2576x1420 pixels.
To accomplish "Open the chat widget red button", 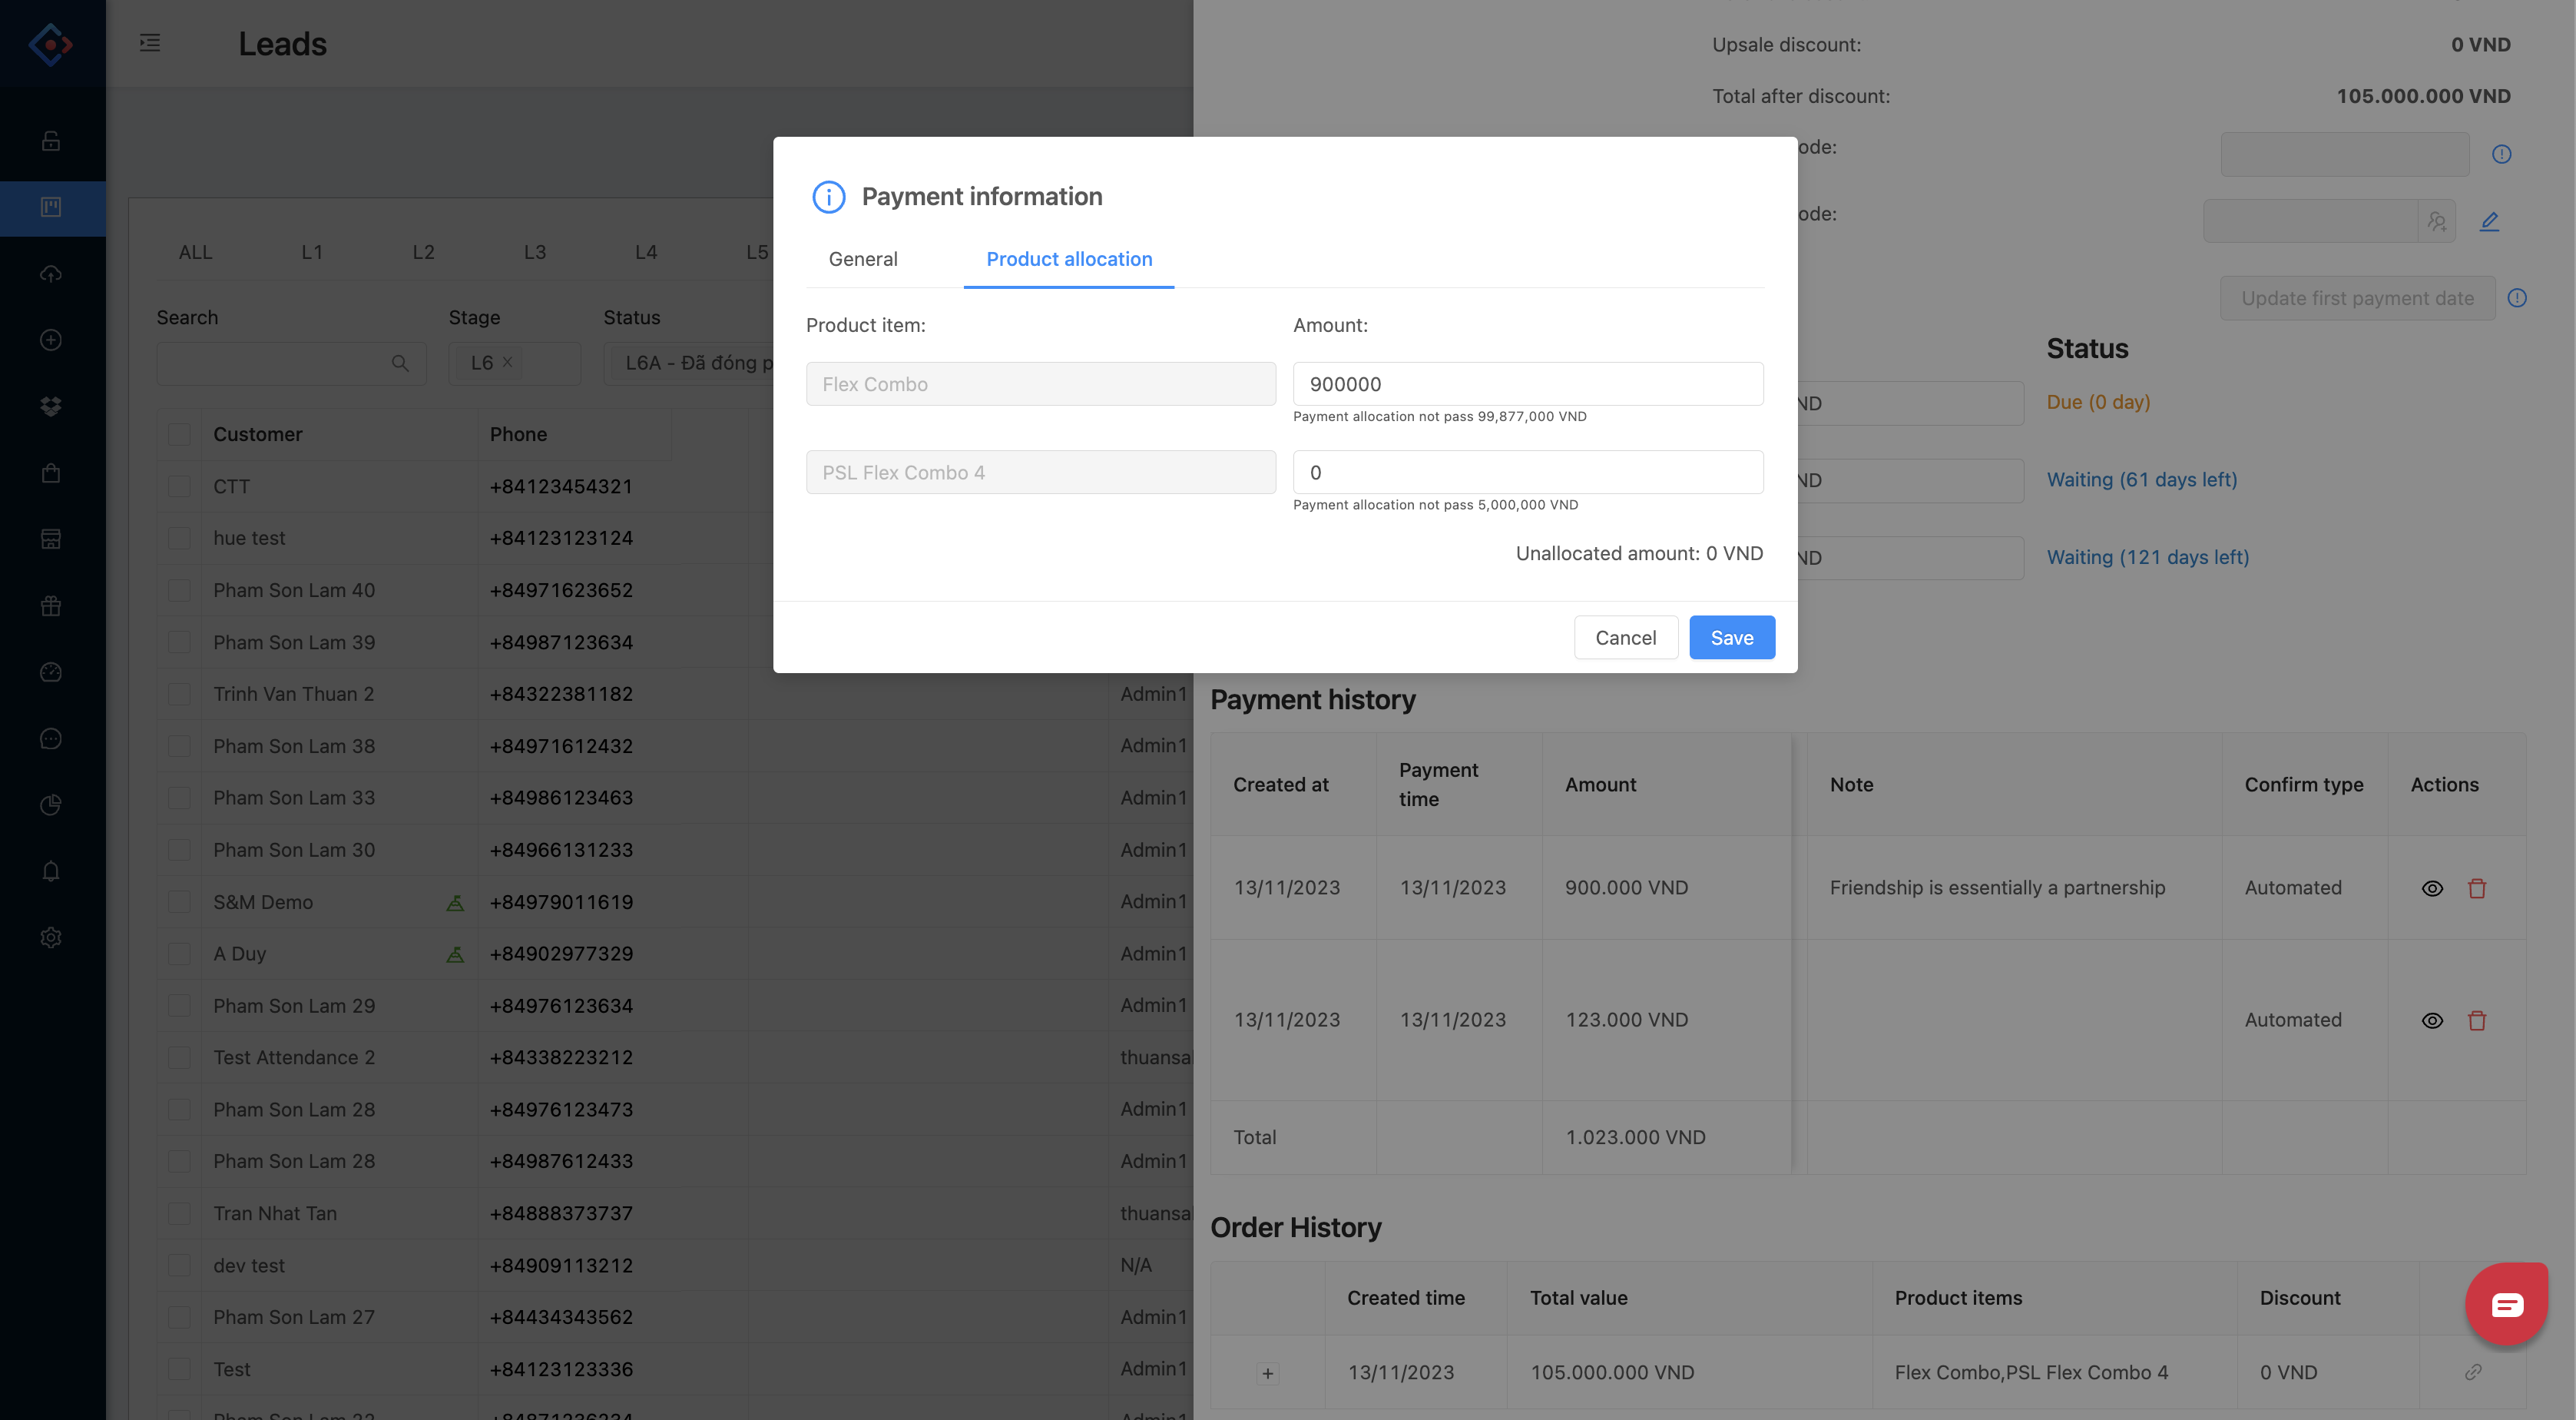I will point(2506,1304).
